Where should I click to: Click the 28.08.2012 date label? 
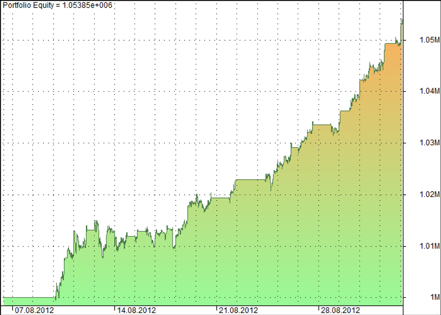(340, 311)
